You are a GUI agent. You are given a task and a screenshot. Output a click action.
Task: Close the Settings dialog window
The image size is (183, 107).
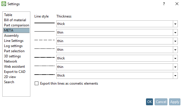coord(177,4)
